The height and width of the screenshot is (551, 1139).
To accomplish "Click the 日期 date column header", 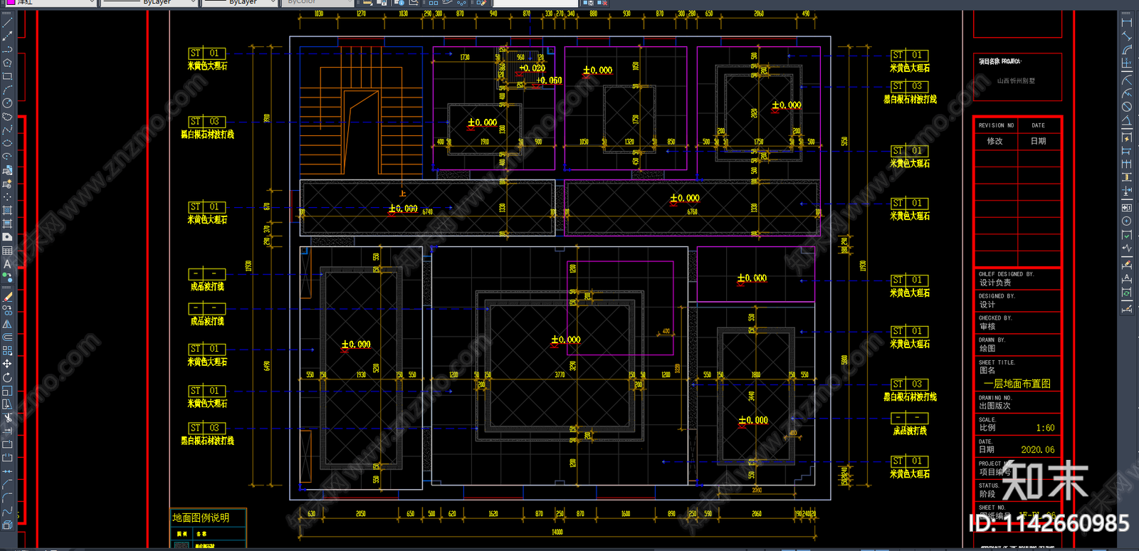I will [1039, 141].
